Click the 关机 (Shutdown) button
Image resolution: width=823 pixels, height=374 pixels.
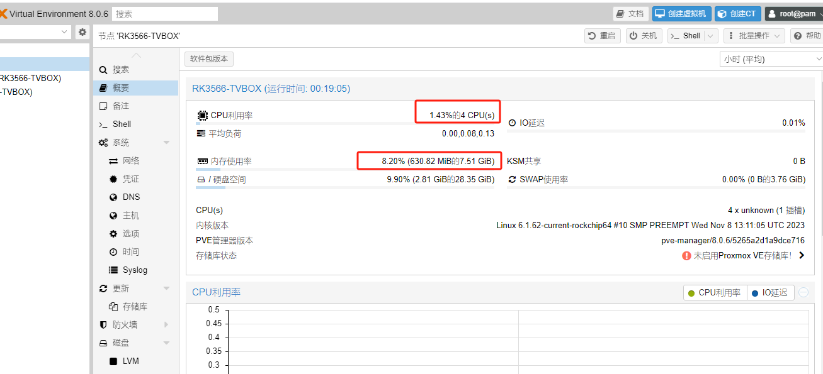(x=644, y=36)
